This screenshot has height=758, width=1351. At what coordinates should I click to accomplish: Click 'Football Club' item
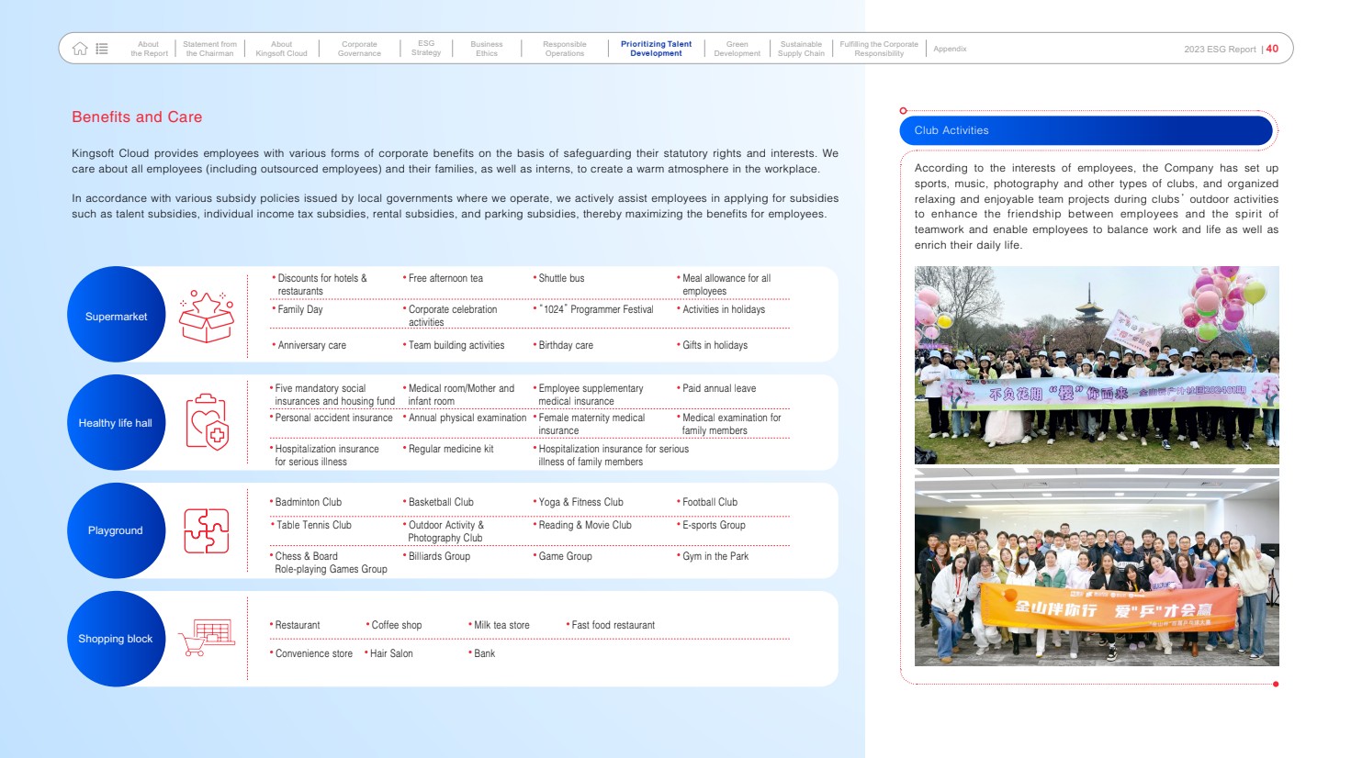(710, 502)
